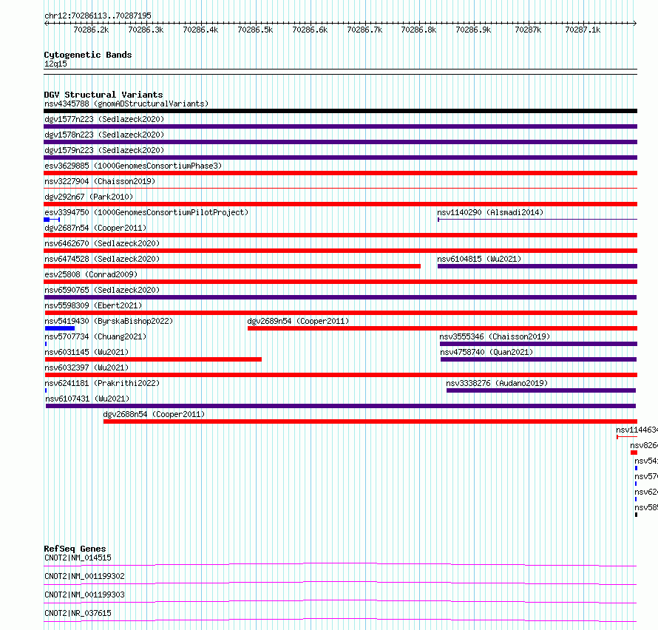This screenshot has height=630, width=658.
Task: Open nsv6462670 Sedlazeck2020 variant label
Action: [x=102, y=243]
